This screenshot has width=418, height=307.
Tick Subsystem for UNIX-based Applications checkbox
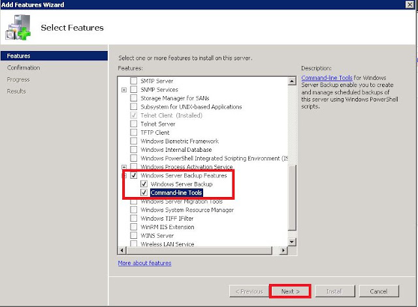133,106
